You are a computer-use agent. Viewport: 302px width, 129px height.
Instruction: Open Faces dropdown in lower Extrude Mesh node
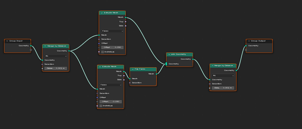111,85
